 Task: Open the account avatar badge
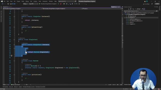(x=147, y=1)
